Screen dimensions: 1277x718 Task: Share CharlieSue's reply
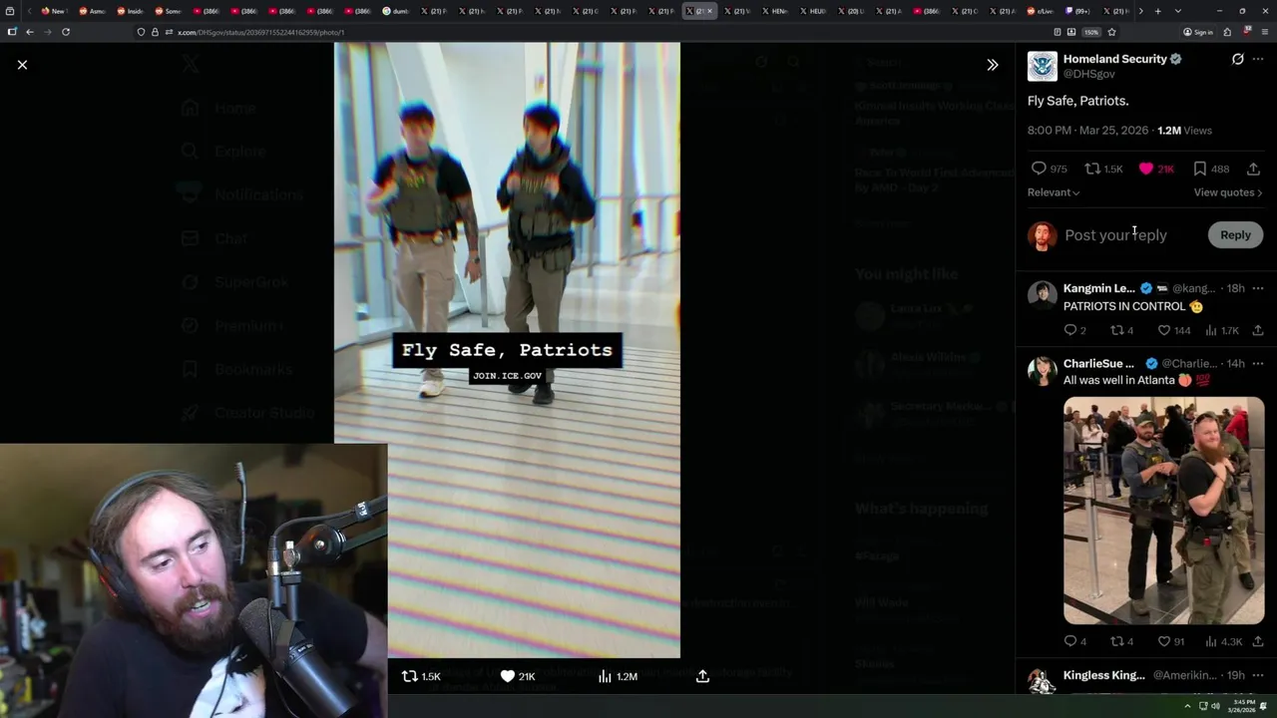1258,641
